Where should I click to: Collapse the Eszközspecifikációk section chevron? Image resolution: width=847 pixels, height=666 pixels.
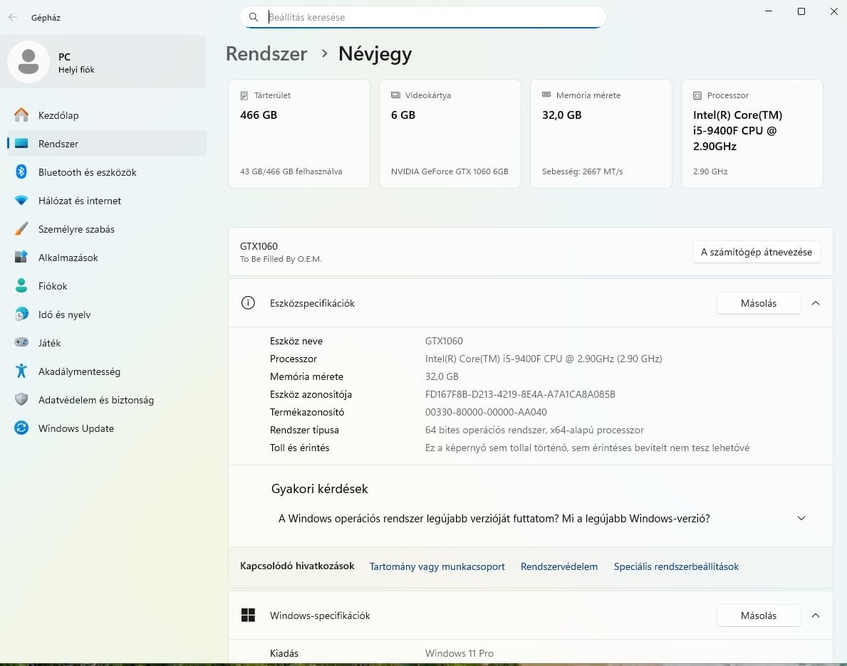tap(816, 303)
